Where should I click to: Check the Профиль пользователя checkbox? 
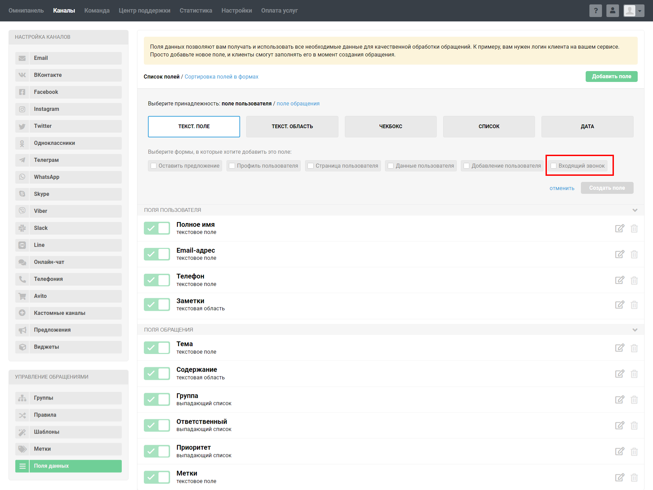point(232,166)
